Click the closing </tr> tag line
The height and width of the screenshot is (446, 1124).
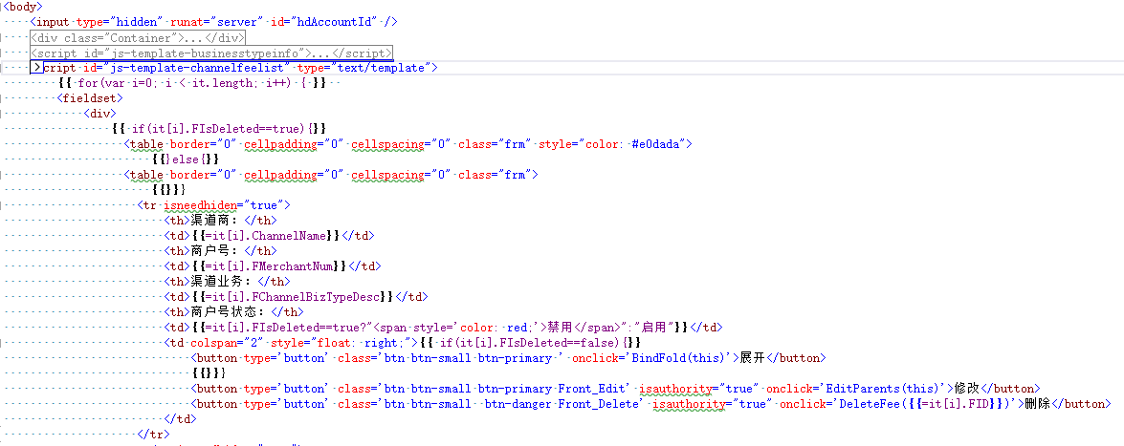pyautogui.click(x=153, y=434)
